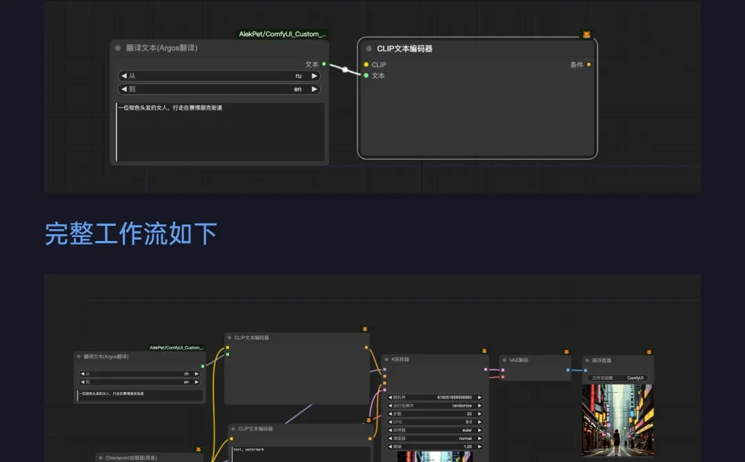The width and height of the screenshot is (745, 462).
Task: Click the fox badge above the 'text, watermark' encoder node
Action: point(368,420)
